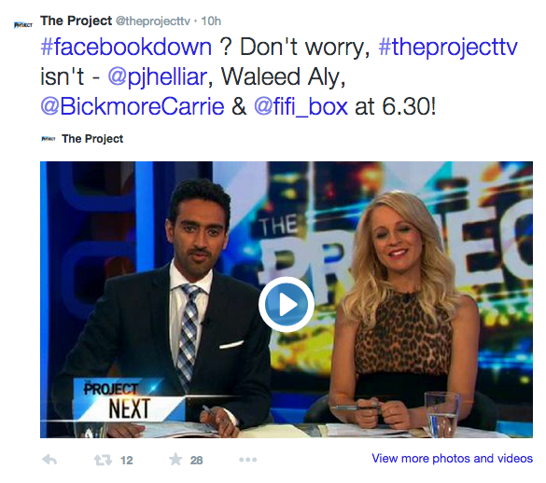Click the reply arrow icon

pyautogui.click(x=49, y=460)
